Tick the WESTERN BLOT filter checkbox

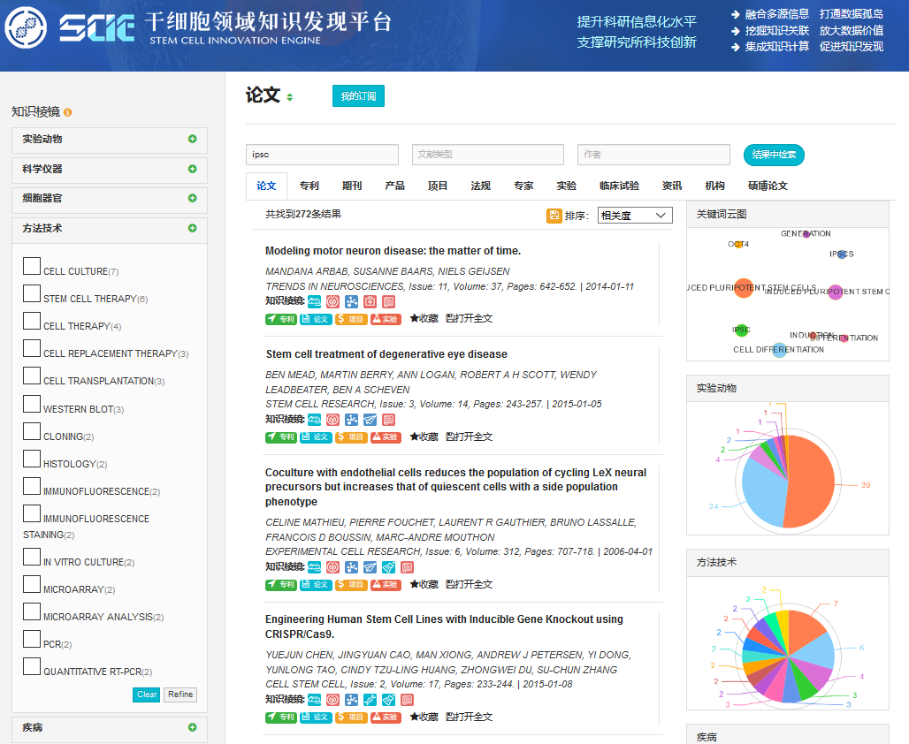point(32,404)
